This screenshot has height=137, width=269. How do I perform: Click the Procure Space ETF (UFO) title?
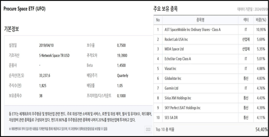coord(24,9)
